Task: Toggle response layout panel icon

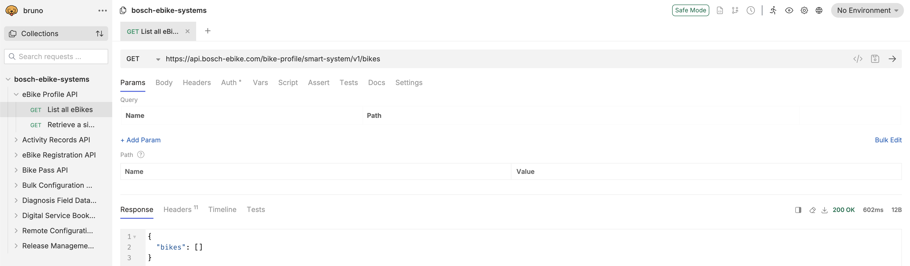Action: [798, 210]
